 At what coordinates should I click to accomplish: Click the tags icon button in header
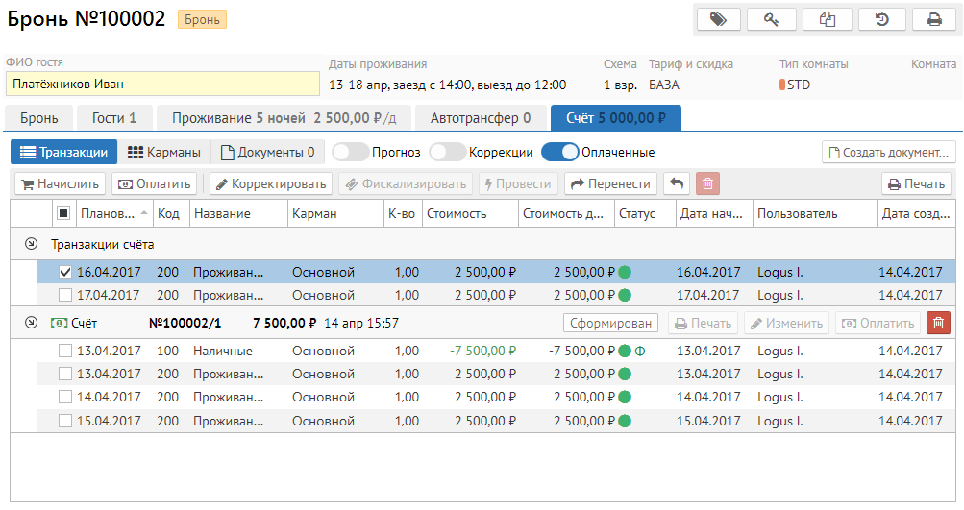(x=718, y=19)
